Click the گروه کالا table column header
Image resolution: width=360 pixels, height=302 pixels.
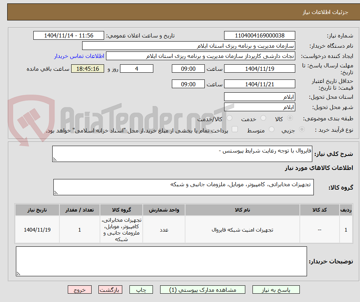point(121,210)
